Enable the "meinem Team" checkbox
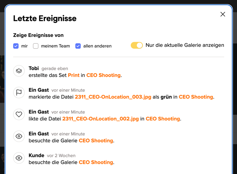 pyautogui.click(x=36, y=46)
